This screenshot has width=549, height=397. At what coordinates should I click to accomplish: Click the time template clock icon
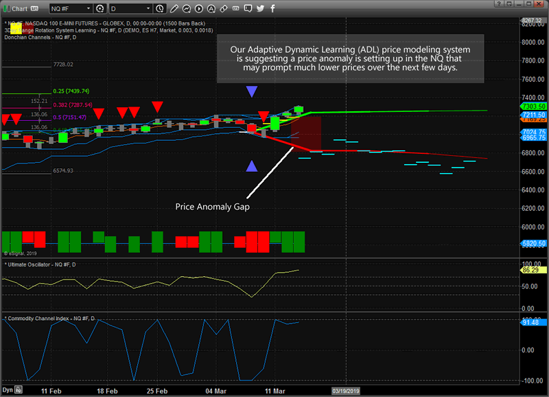[x=159, y=8]
